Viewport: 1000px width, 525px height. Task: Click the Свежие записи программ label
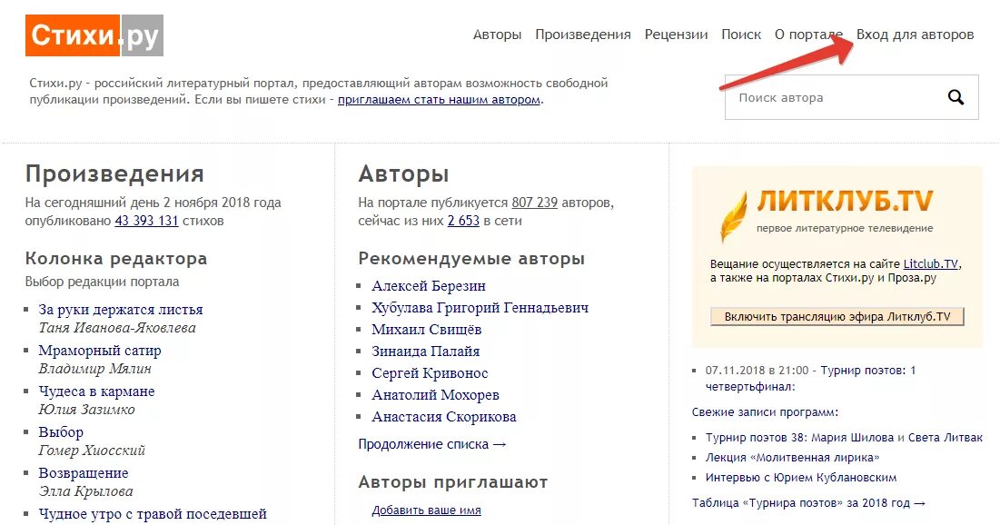pos(765,412)
